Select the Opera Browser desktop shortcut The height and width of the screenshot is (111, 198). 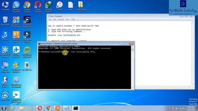[x=38, y=6]
